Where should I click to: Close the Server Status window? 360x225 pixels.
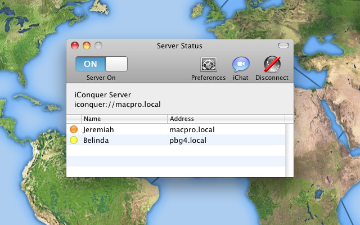[x=75, y=46]
